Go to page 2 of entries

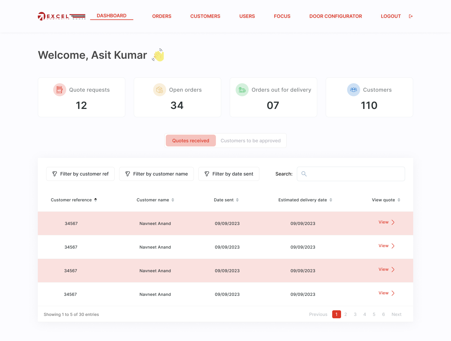tap(345, 314)
